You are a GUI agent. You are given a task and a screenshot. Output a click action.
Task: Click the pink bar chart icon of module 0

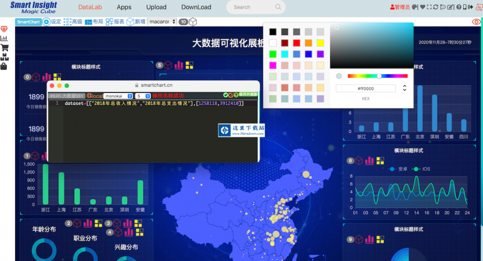(x=46, y=77)
